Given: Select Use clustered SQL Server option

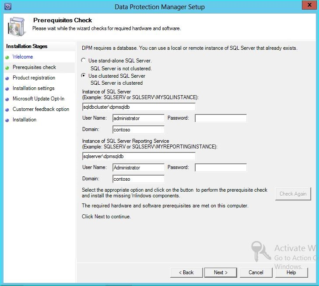Looking at the screenshot, I should click(83, 76).
